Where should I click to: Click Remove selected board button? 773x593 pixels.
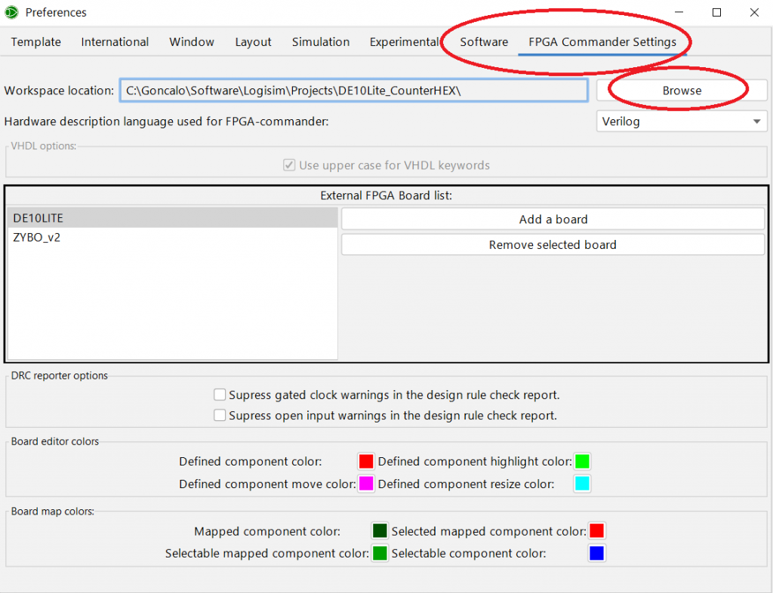(553, 245)
